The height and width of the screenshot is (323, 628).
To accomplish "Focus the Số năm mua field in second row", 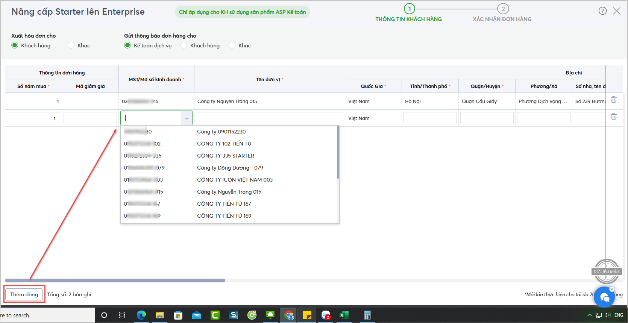I will (x=33, y=118).
